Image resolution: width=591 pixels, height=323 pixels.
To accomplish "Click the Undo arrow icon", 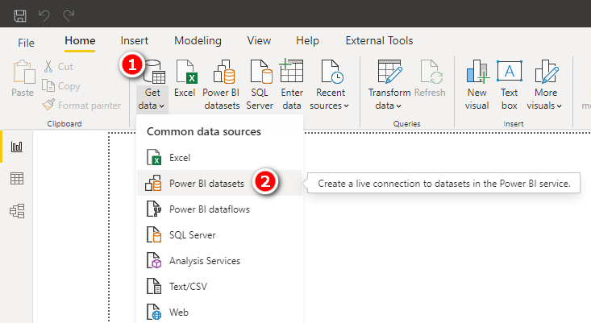I will pyautogui.click(x=44, y=16).
